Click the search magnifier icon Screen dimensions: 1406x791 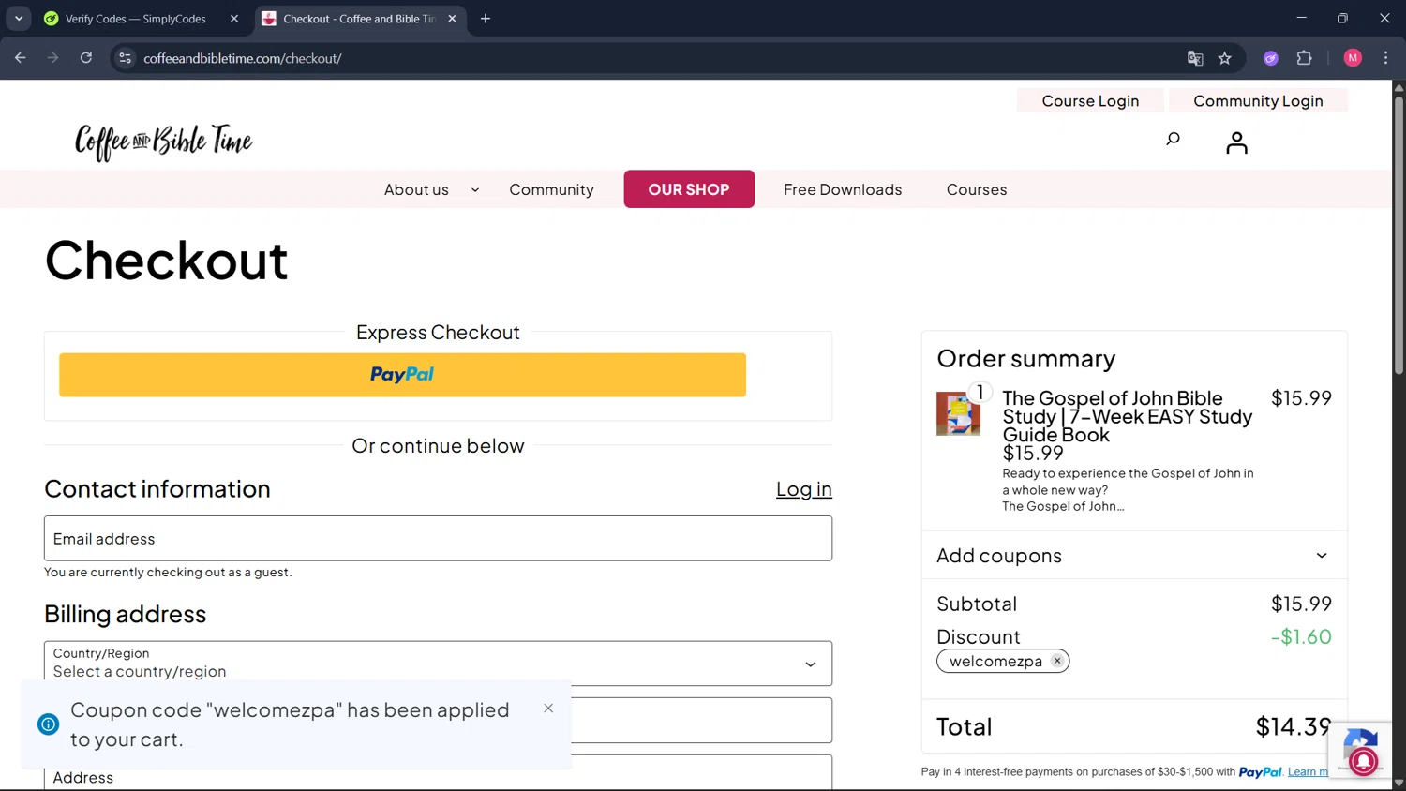coord(1173,140)
